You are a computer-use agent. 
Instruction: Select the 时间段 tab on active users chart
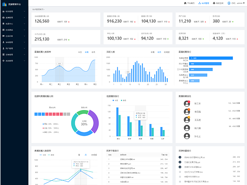coord(167,52)
